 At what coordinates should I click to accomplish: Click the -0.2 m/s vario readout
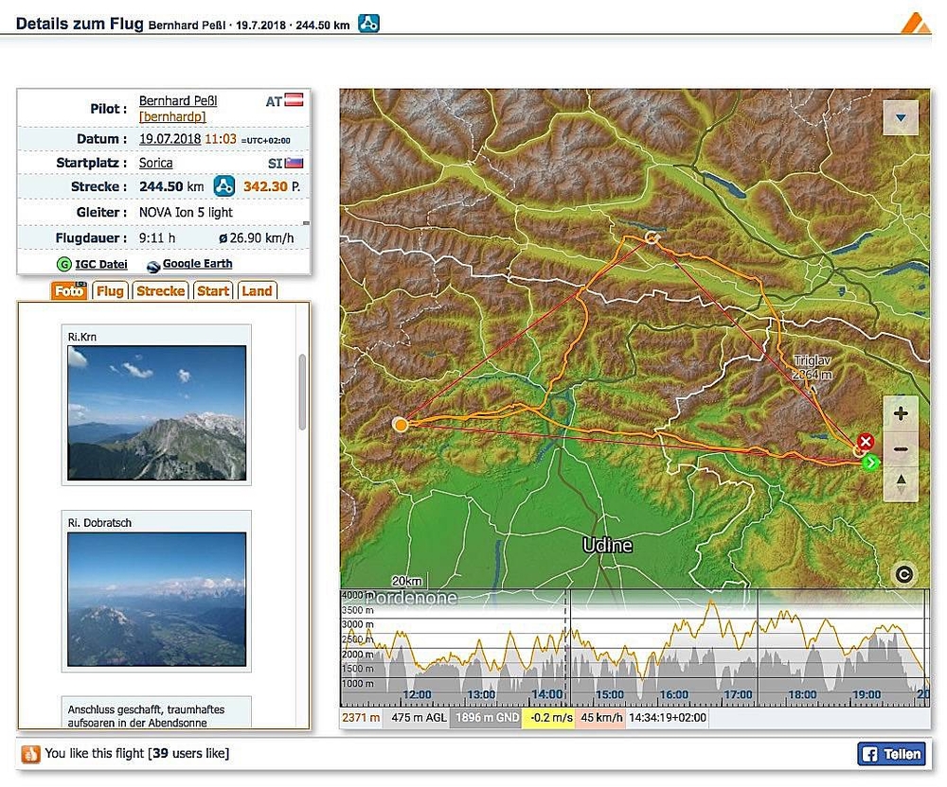pos(551,718)
